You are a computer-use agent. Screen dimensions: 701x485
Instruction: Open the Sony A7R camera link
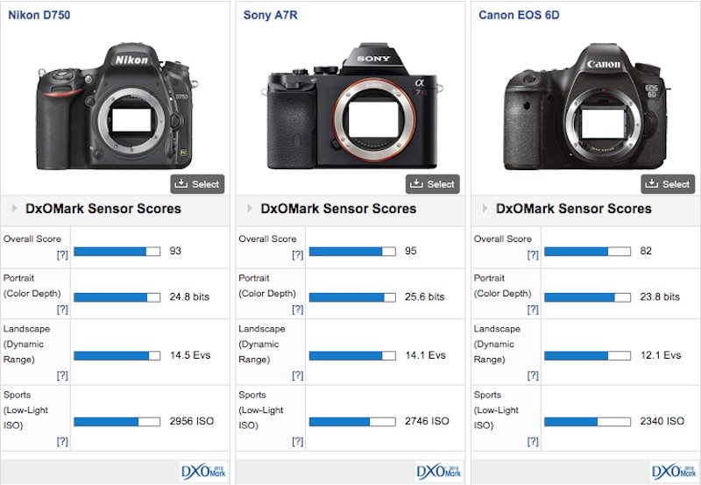point(270,15)
